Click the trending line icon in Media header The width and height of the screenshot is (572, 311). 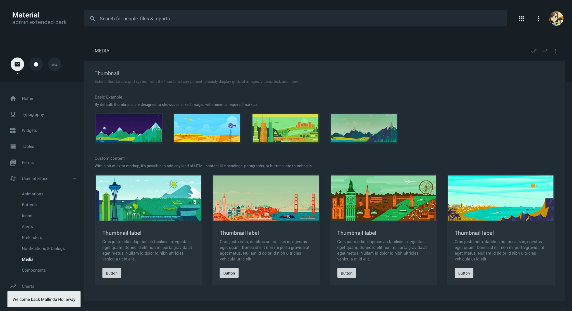click(545, 51)
